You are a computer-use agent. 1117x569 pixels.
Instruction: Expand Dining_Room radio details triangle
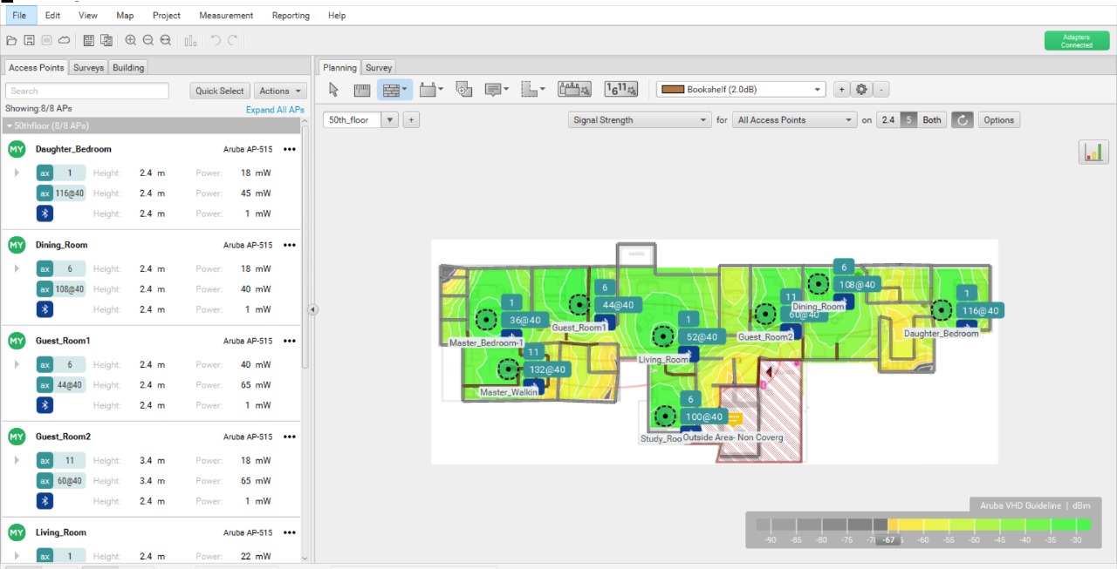(x=17, y=268)
